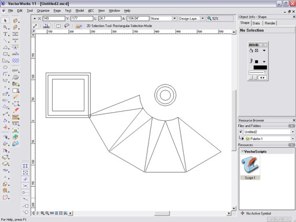Open fill style dropdown in Attrib palette
Viewport: 296px width, 222px height.
[x=264, y=50]
